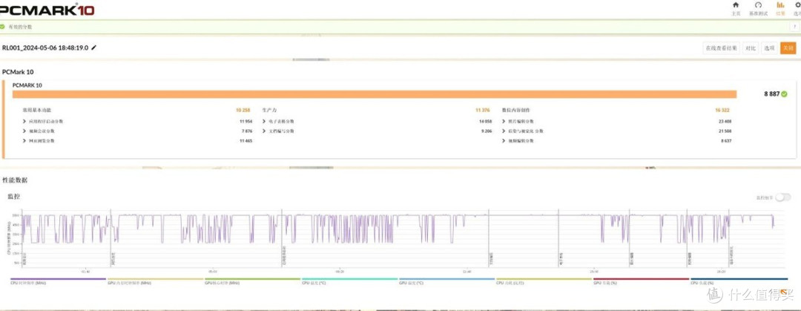
Task: Click the 生产力 heading
Action: (x=269, y=110)
